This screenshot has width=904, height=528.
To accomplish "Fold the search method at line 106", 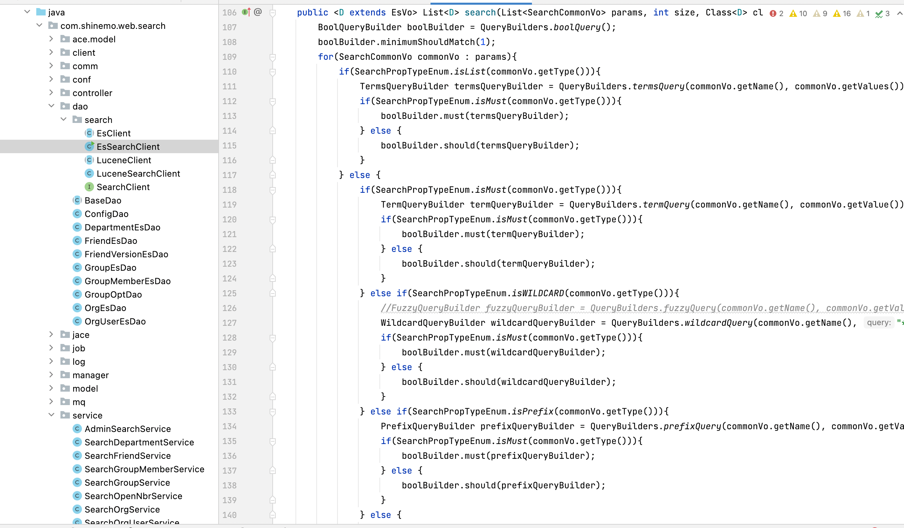I will click(x=273, y=13).
